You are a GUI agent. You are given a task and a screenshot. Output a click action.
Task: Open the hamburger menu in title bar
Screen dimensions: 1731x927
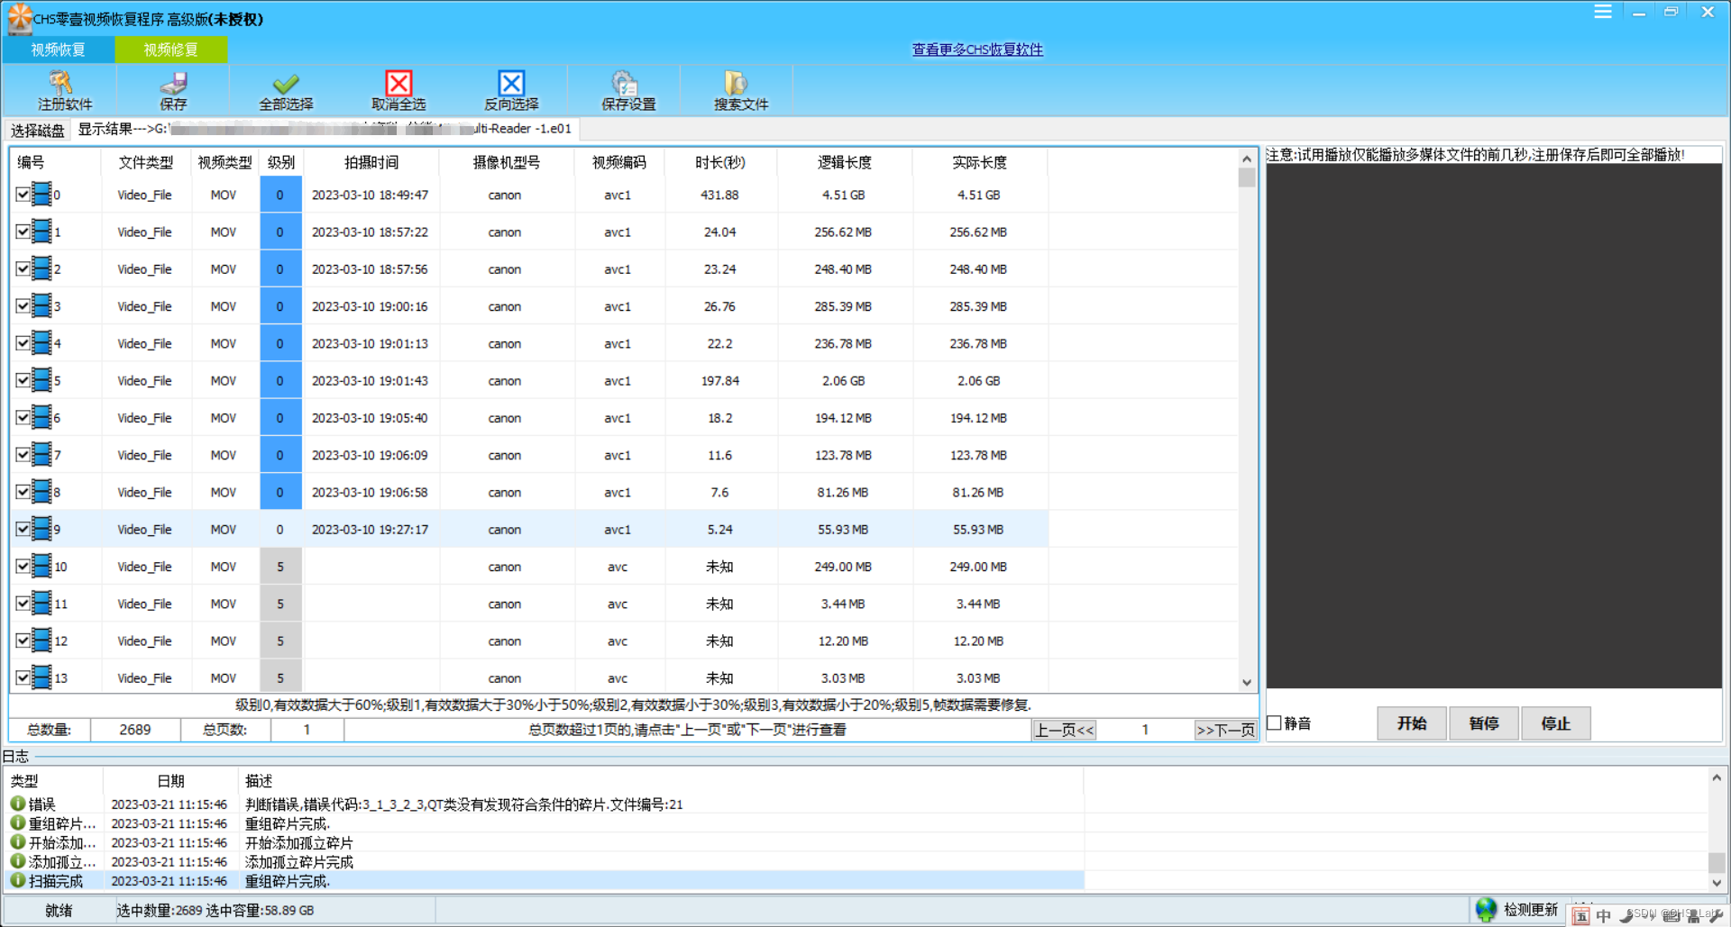(x=1603, y=12)
